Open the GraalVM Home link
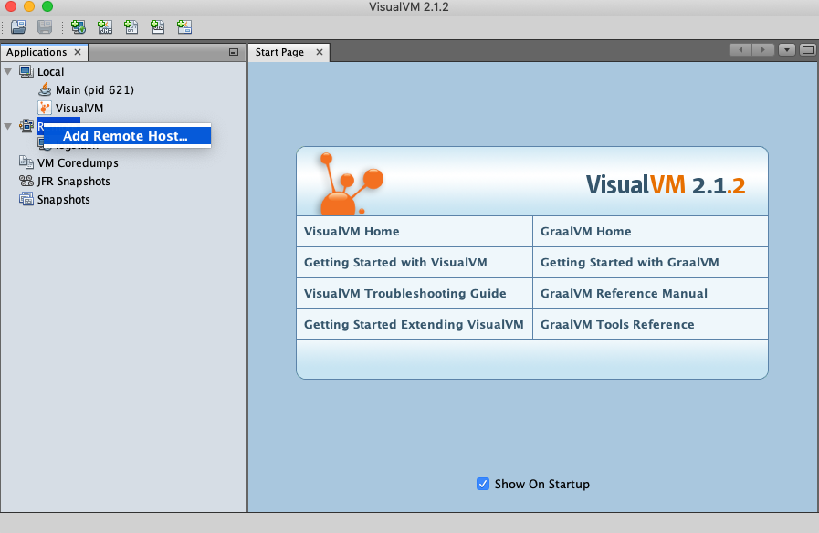 pos(585,231)
